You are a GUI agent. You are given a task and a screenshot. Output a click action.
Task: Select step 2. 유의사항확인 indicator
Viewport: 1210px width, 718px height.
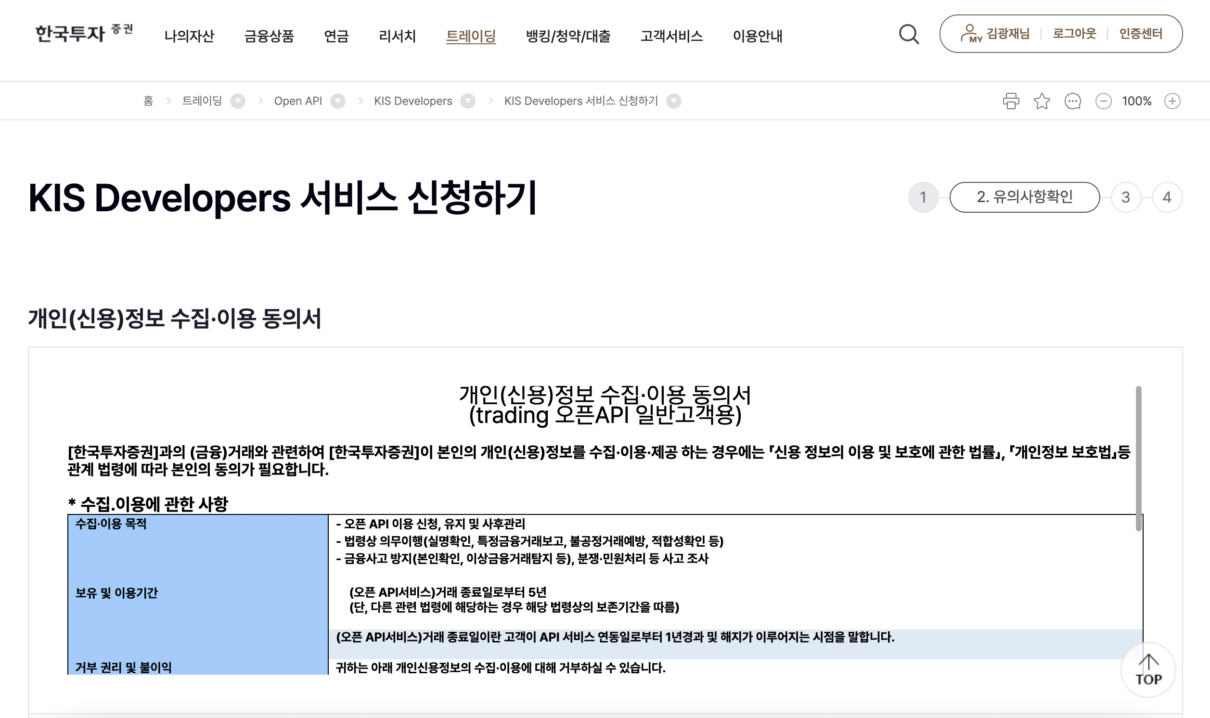point(1024,197)
